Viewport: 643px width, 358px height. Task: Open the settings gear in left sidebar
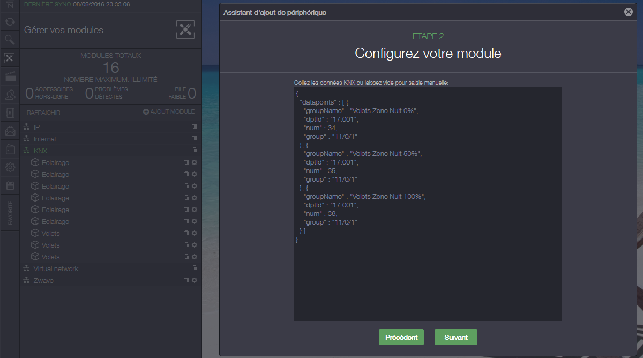tap(10, 167)
